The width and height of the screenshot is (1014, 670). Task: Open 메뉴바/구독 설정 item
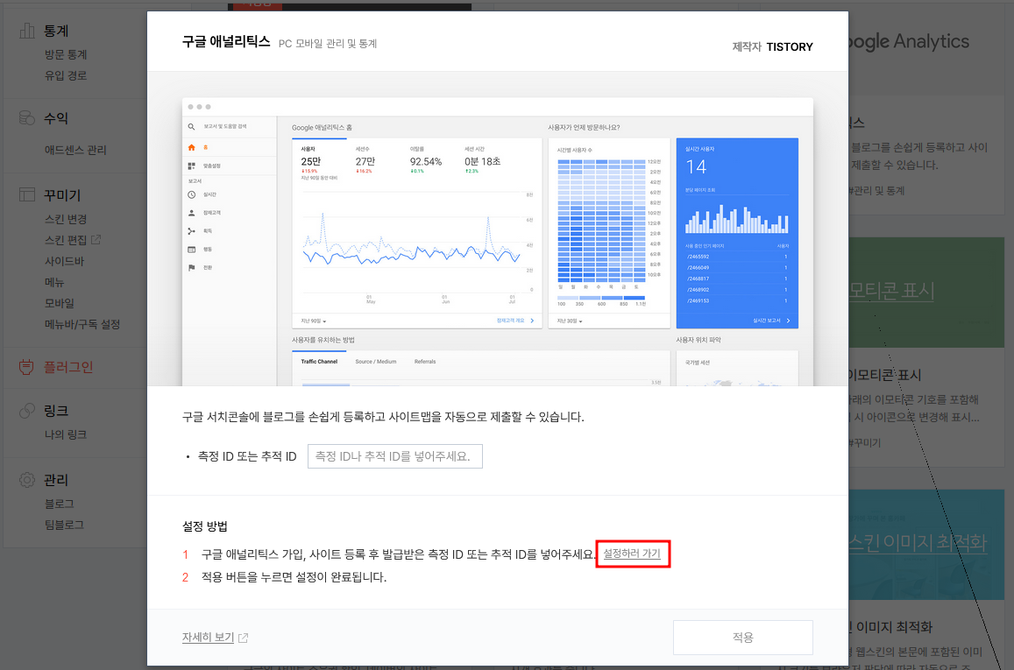[x=82, y=324]
